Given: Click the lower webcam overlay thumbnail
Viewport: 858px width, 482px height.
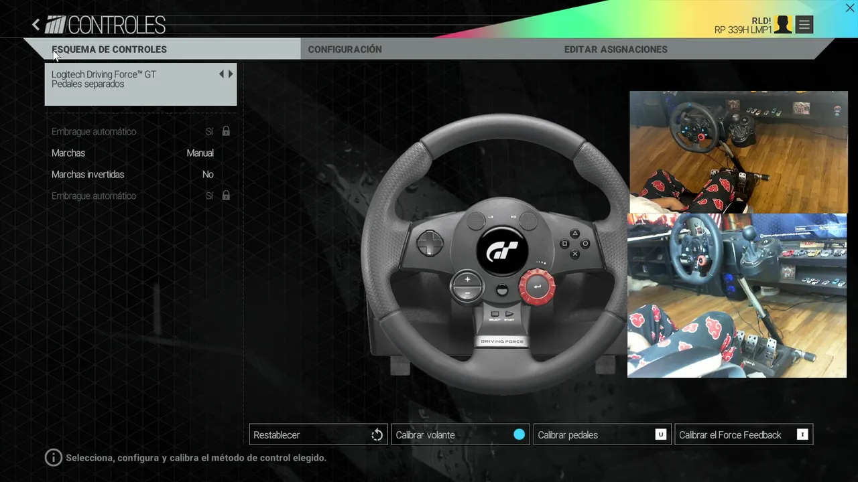Looking at the screenshot, I should tap(737, 296).
